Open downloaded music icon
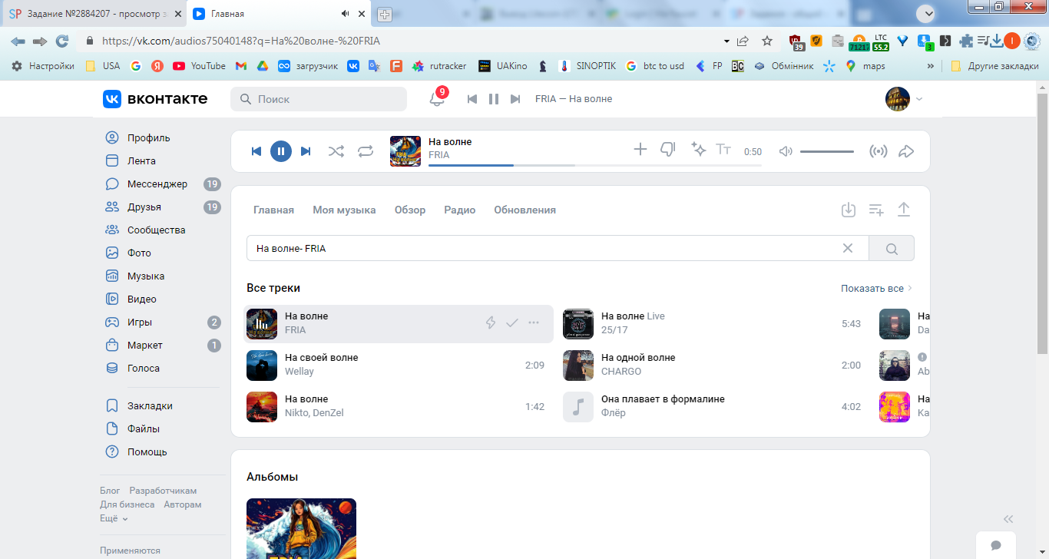This screenshot has height=559, width=1049. click(849, 210)
